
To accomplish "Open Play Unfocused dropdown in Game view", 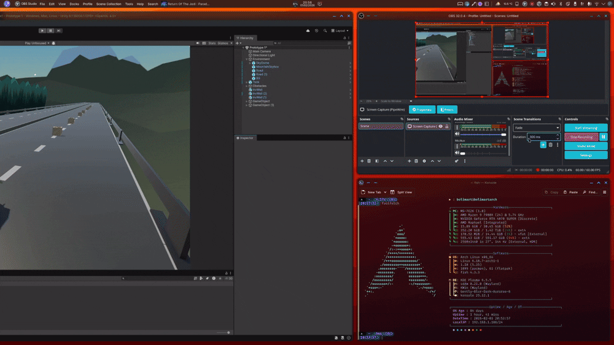I will (37, 43).
